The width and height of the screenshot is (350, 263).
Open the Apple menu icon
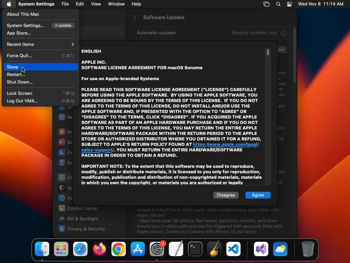(9, 4)
